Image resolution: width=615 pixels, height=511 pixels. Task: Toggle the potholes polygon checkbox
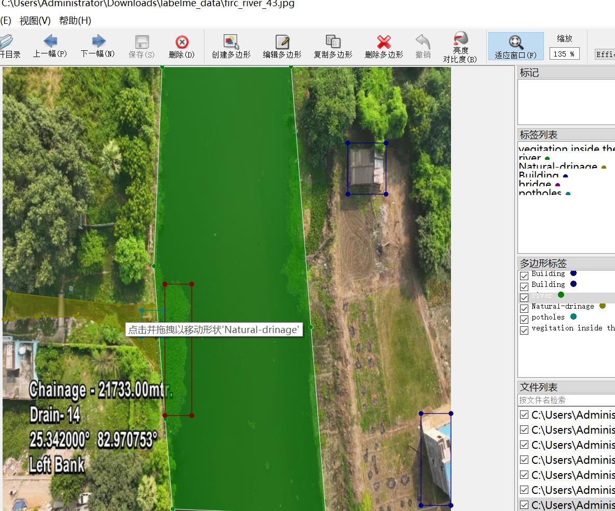coord(524,319)
